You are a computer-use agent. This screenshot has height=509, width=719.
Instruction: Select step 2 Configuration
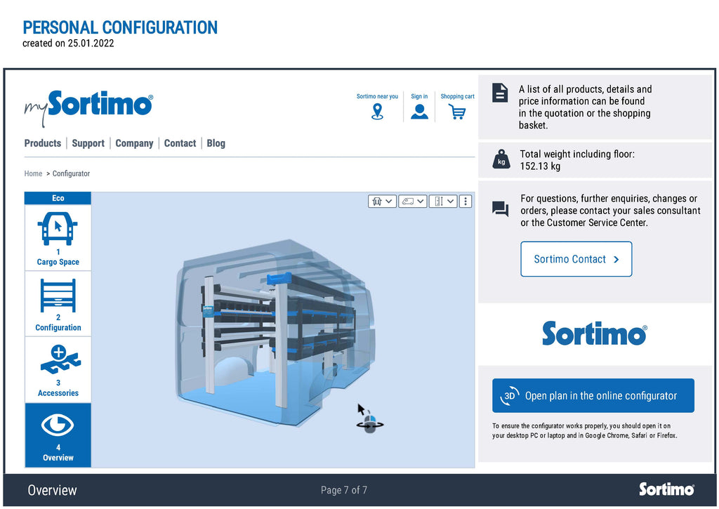point(58,303)
